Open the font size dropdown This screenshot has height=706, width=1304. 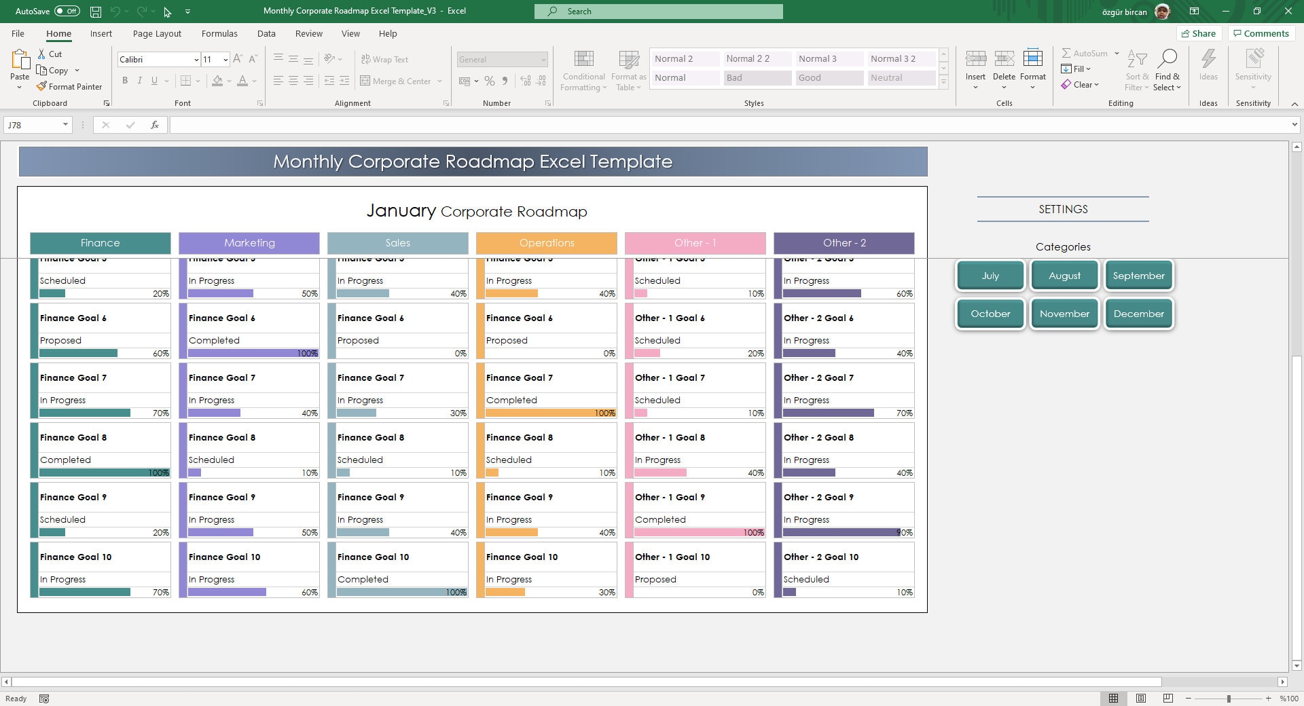[225, 60]
